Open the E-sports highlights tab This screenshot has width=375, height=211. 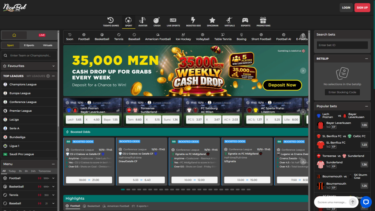click(140, 206)
